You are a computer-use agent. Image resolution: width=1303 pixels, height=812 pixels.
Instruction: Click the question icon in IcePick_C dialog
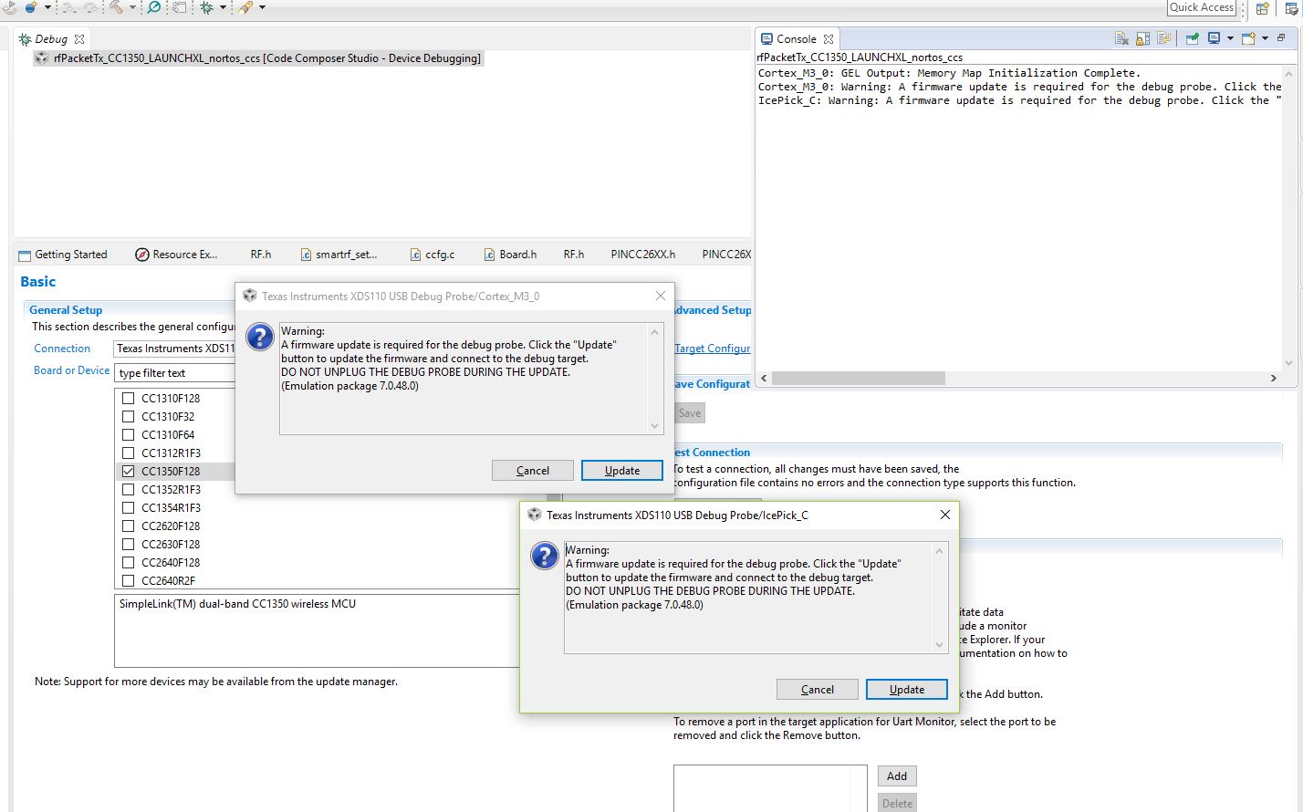(545, 556)
